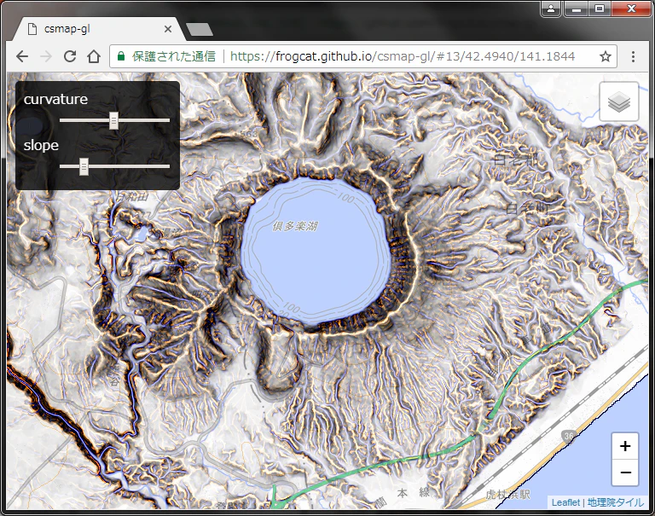
Task: Click the 倶多楽湖 lake label
Action: 295,226
